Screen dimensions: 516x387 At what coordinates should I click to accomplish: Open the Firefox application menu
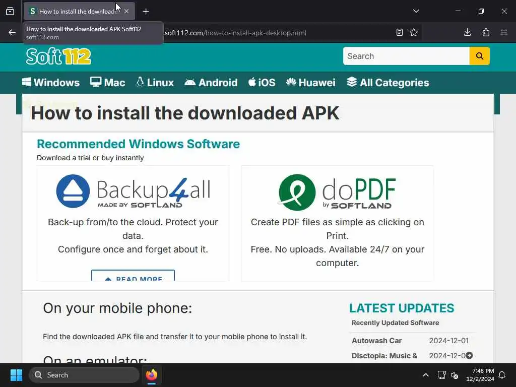[504, 32]
